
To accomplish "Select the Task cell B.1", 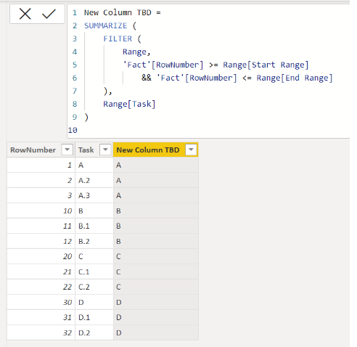I will coord(94,226).
